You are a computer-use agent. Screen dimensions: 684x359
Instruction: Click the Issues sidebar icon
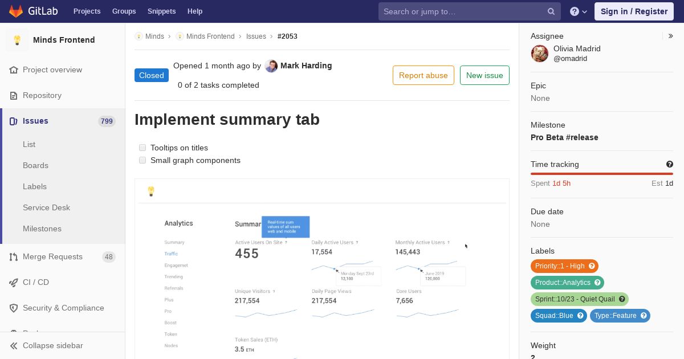[14, 121]
